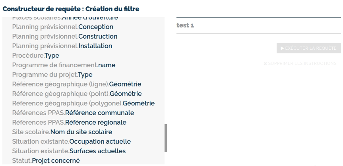Pick Planning prévisionnel.Installation from list
The width and height of the screenshot is (343, 166).
click(x=62, y=46)
